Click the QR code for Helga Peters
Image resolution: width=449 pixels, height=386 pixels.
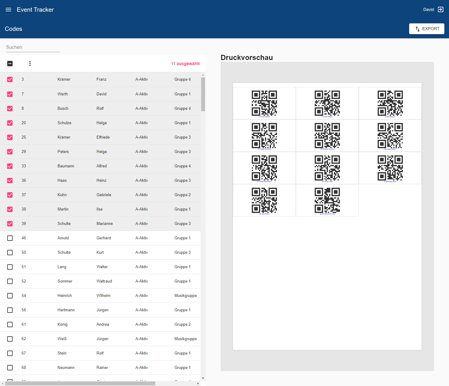(x=390, y=136)
